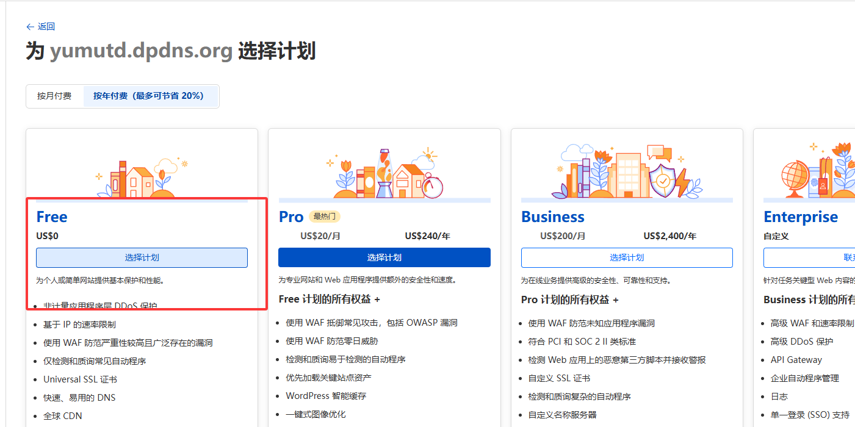This screenshot has height=427, width=855.
Task: Click the Free plan house illustration
Action: [x=140, y=180]
